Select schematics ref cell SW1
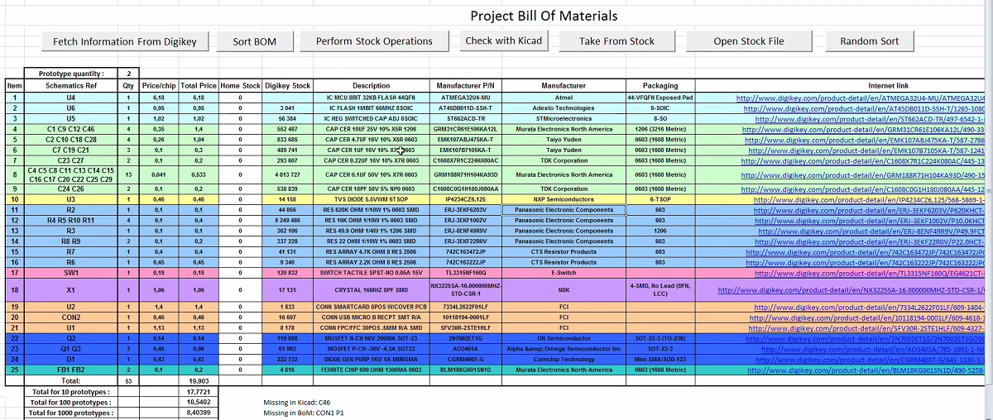 coord(71,273)
